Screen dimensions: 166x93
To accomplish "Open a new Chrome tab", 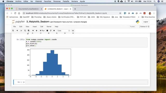I will tap(75, 9).
